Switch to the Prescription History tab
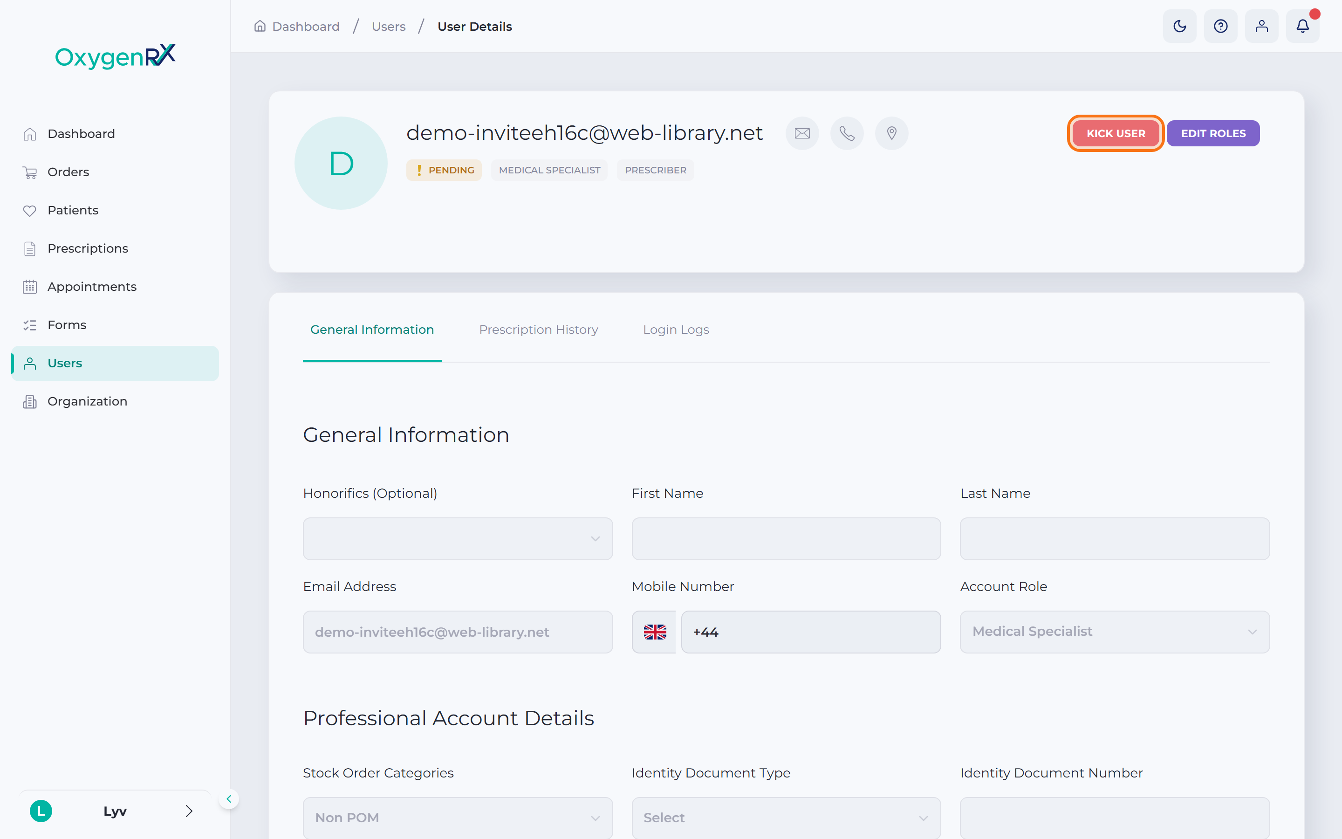This screenshot has width=1342, height=839. [x=539, y=330]
